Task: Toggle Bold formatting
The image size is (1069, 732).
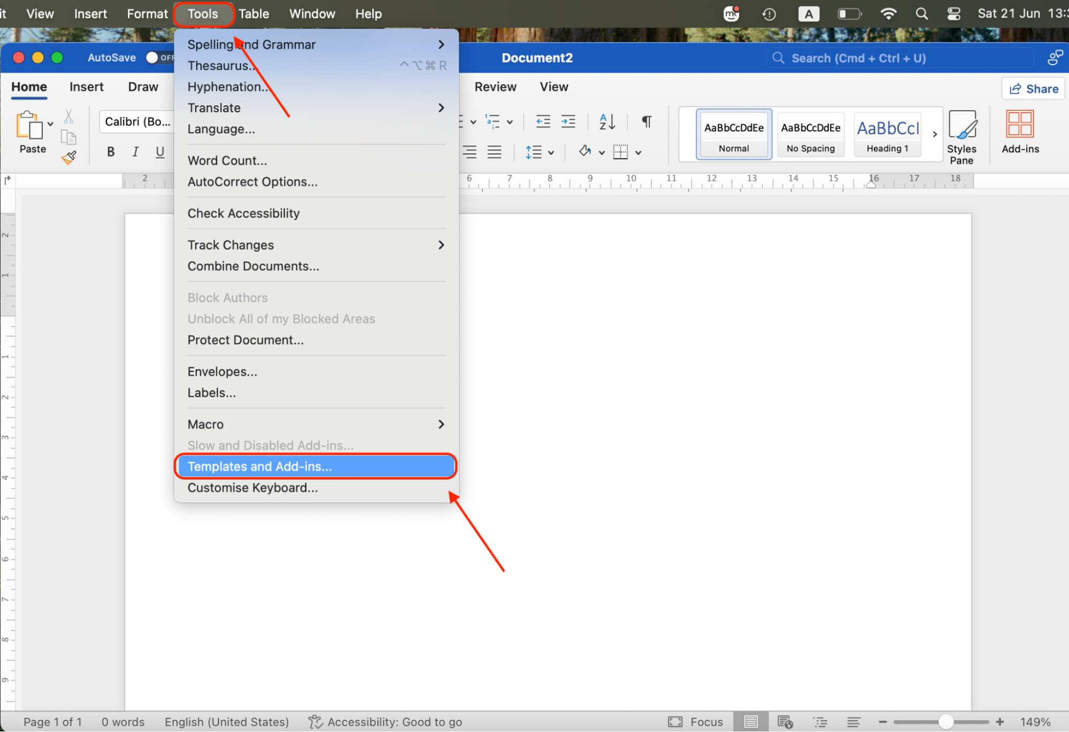Action: coord(110,152)
